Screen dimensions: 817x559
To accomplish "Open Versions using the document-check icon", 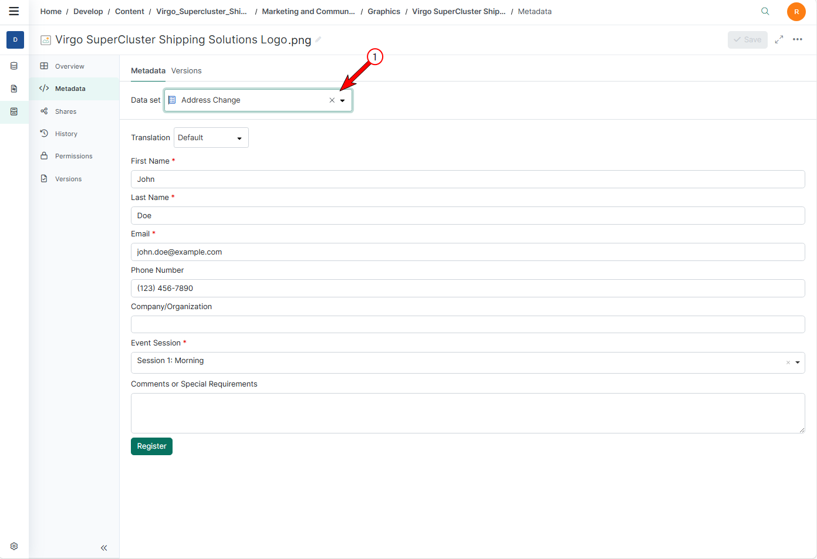I will pyautogui.click(x=44, y=178).
